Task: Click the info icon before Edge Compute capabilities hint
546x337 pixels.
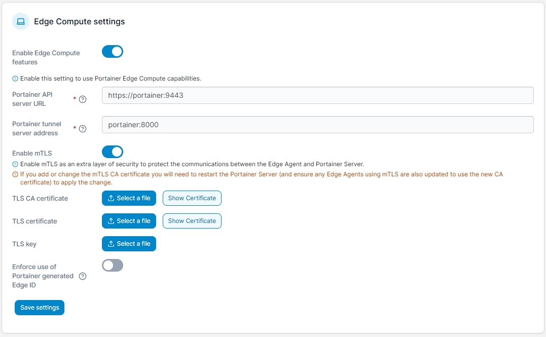Action: point(15,79)
